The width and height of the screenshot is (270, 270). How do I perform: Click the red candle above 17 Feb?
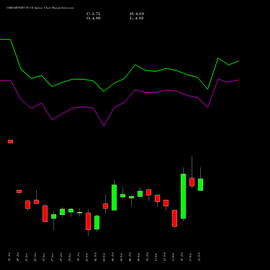pos(192,182)
